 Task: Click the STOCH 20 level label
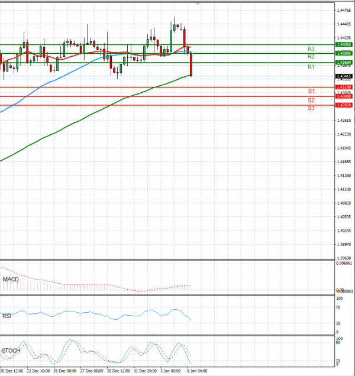(338, 361)
